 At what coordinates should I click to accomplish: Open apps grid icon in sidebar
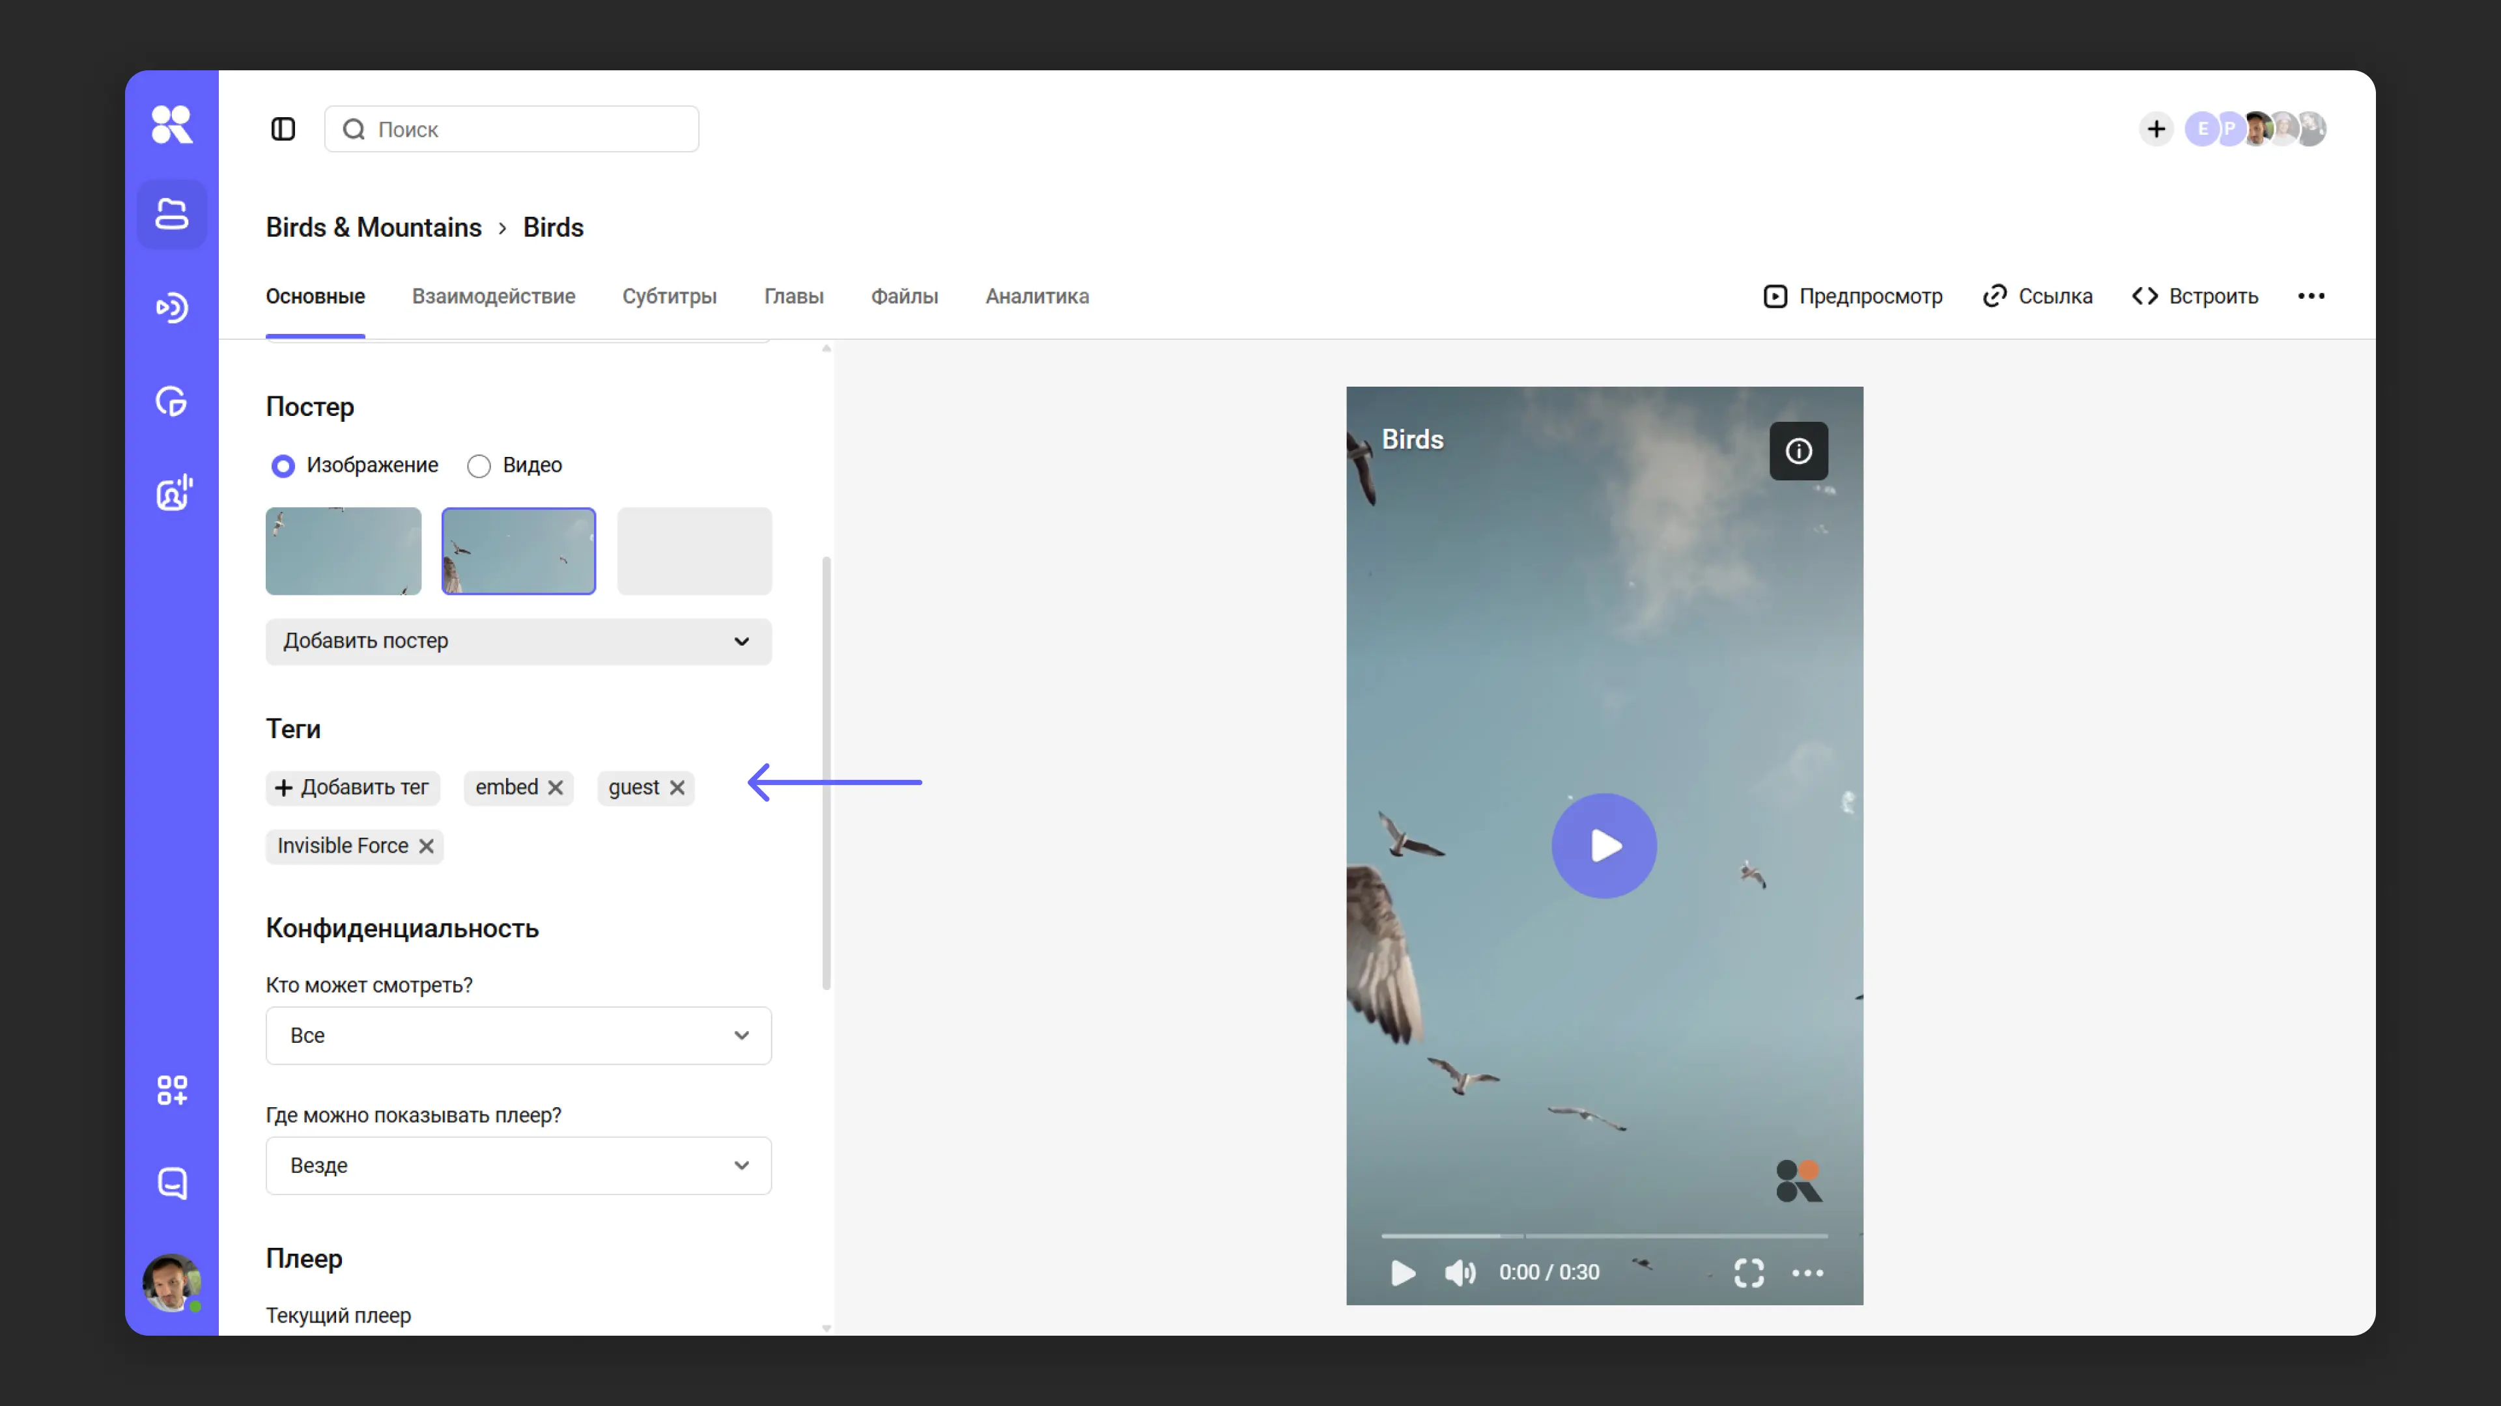click(172, 1090)
